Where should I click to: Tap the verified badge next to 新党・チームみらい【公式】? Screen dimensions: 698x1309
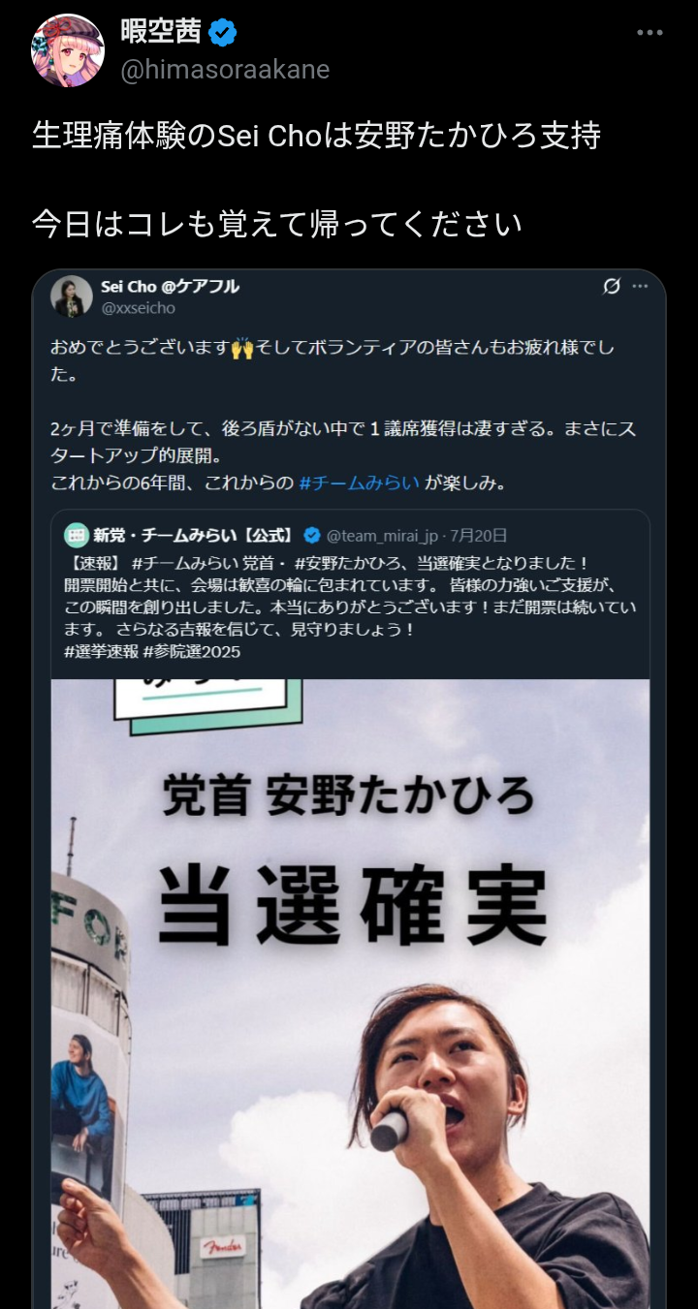(x=312, y=535)
